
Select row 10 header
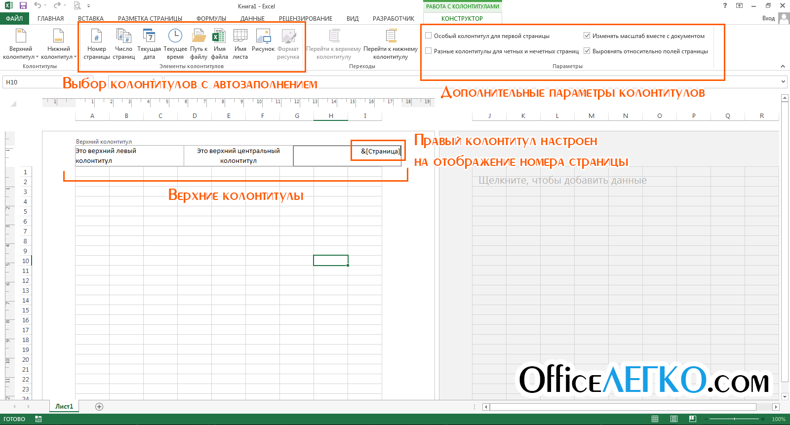26,261
